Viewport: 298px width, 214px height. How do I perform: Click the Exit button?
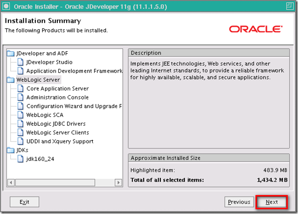coord(25,202)
